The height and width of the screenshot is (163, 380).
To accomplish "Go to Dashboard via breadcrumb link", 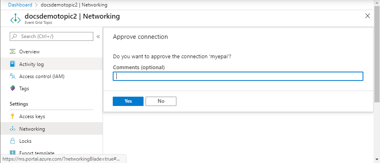I will [20, 5].
